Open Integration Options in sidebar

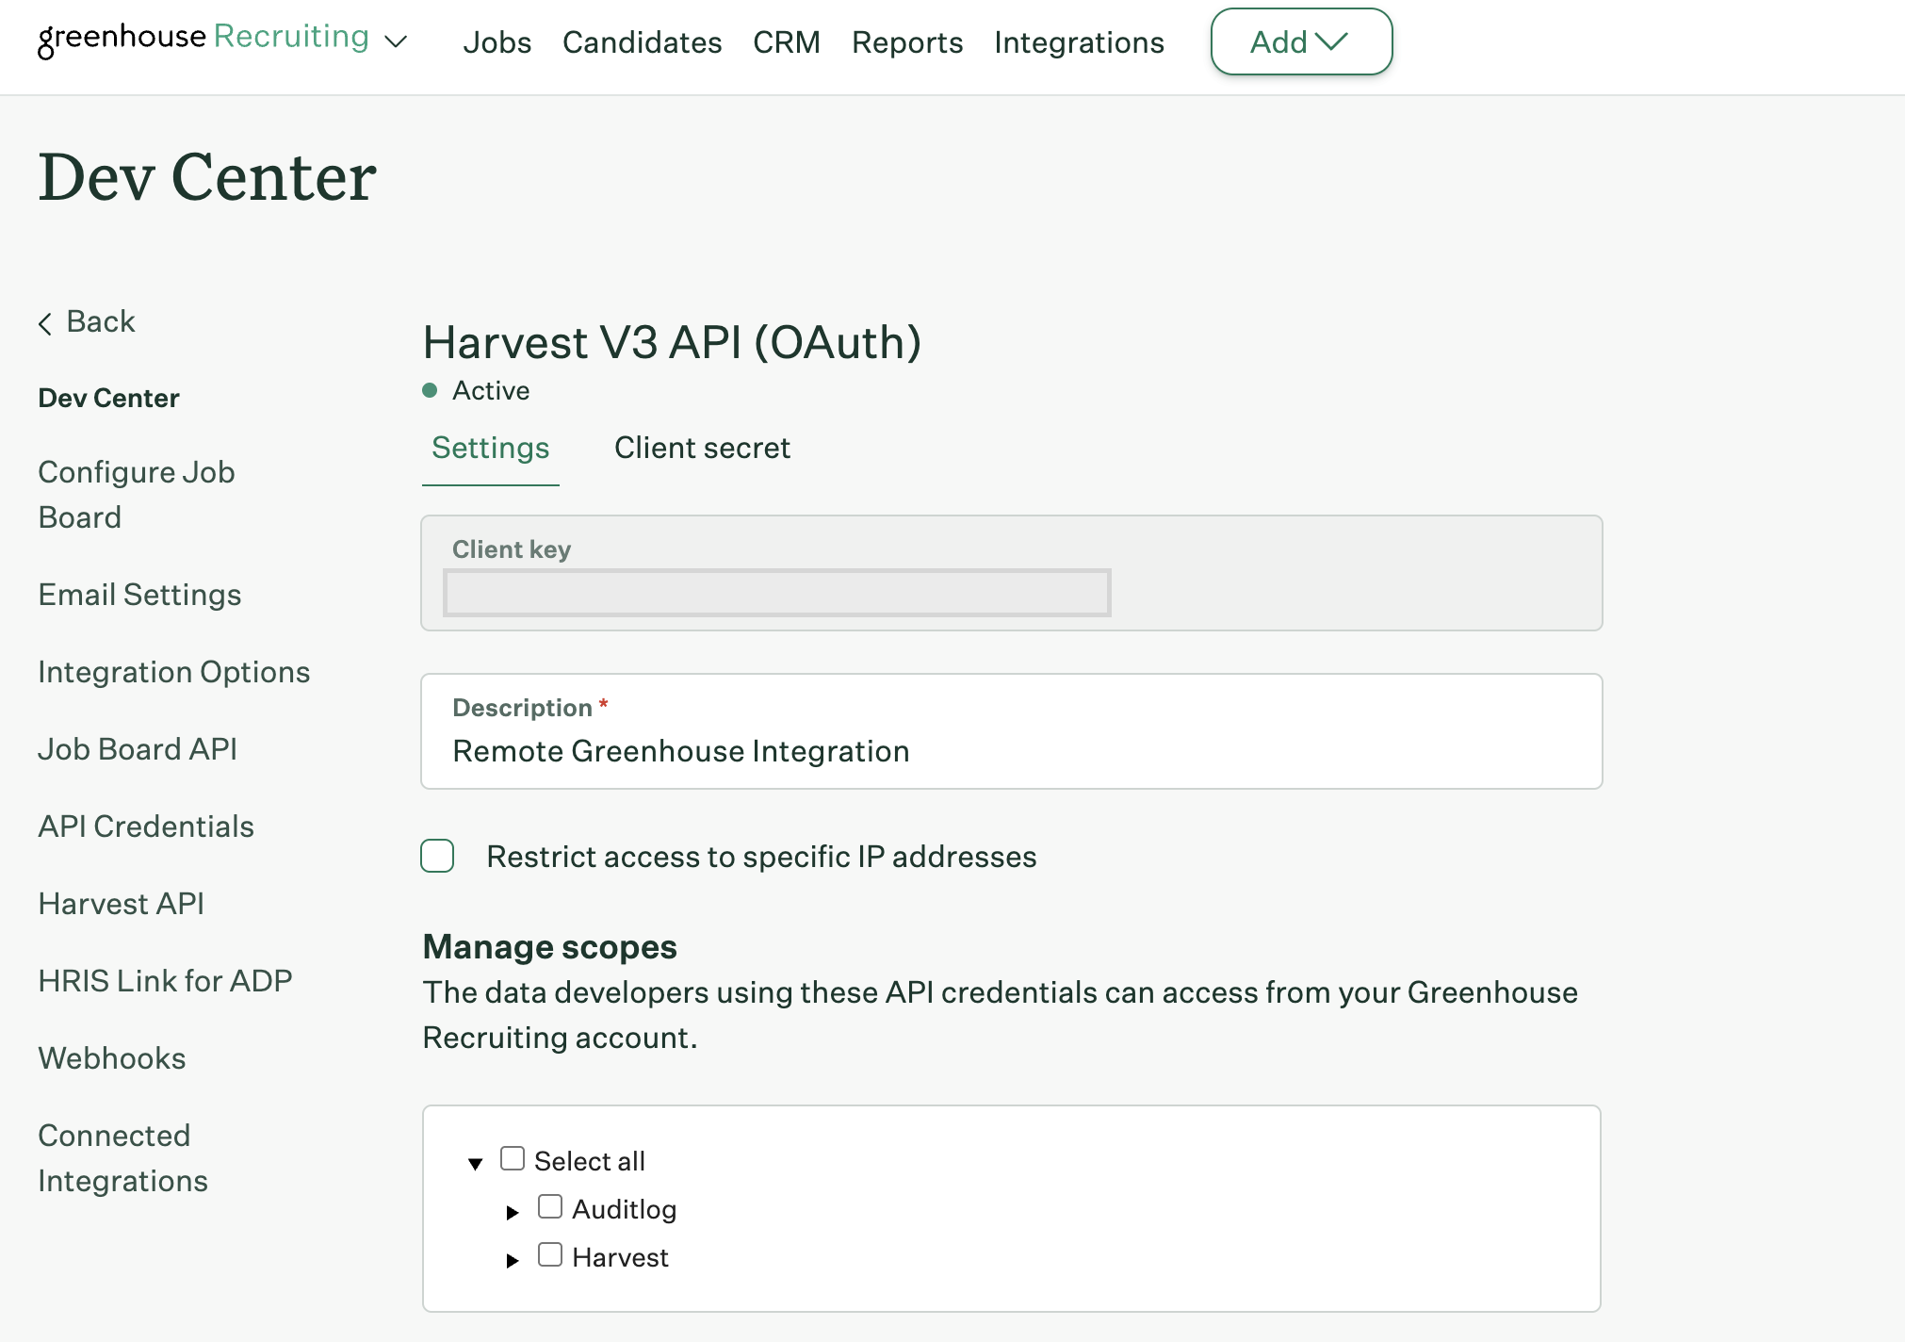tap(174, 672)
